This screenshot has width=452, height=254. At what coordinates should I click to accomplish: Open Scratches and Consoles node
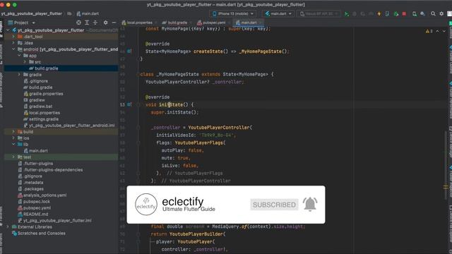(x=41, y=233)
